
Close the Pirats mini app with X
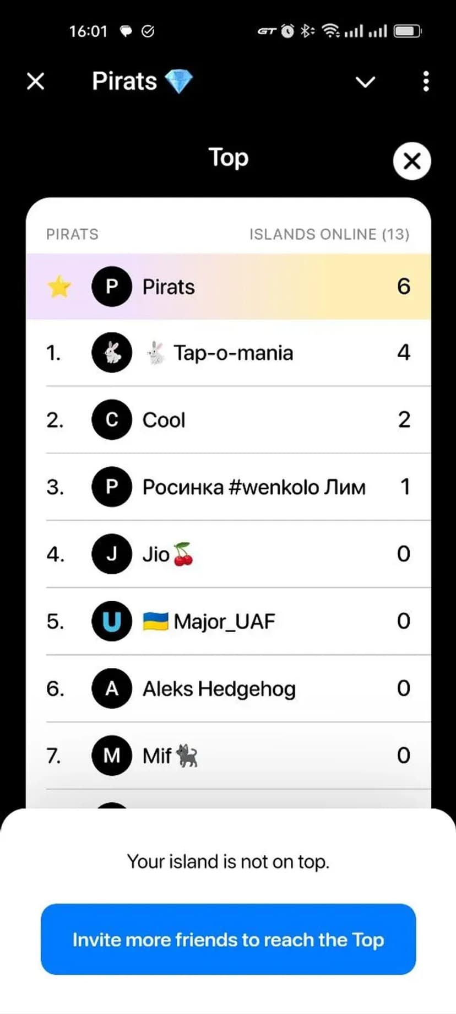tap(36, 82)
